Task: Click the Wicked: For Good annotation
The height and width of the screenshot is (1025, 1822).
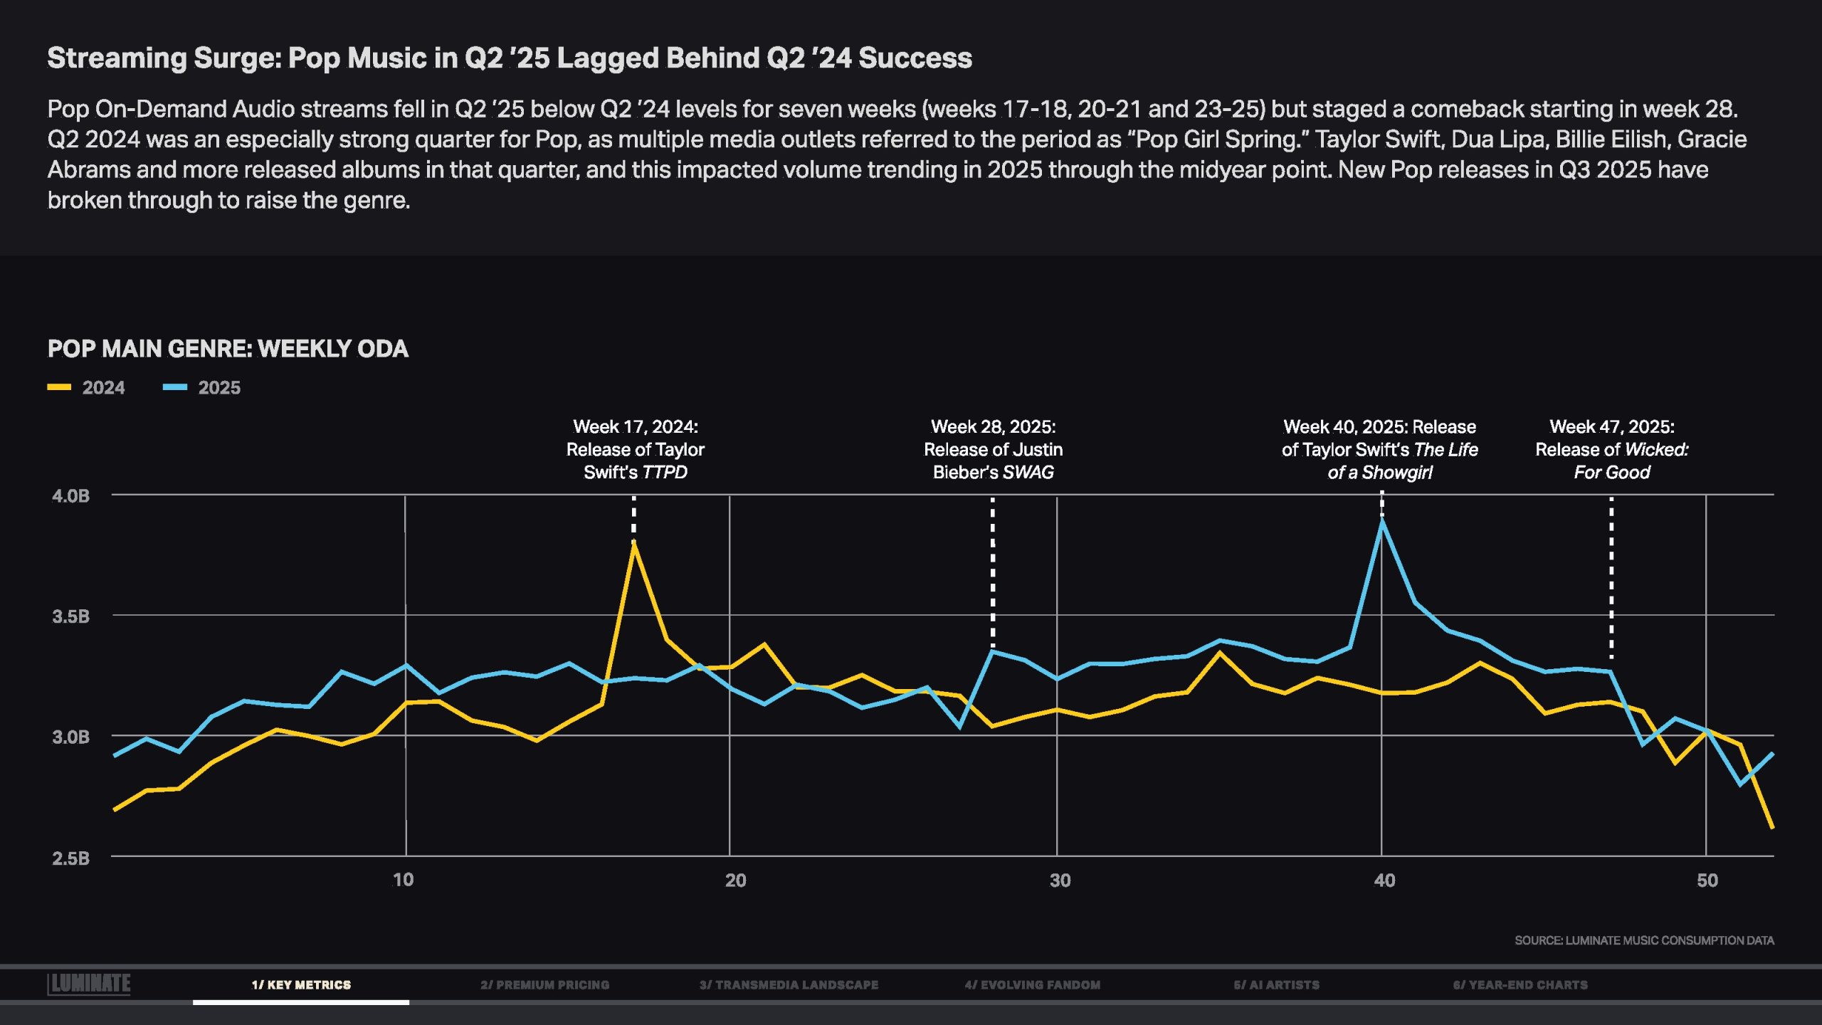Action: [1611, 449]
